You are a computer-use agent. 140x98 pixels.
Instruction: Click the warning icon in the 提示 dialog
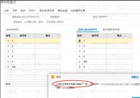pos(53,77)
